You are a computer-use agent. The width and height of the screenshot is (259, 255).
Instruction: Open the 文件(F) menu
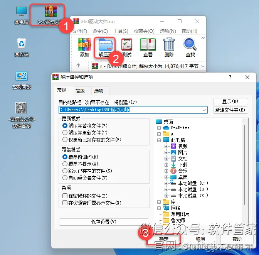80,31
